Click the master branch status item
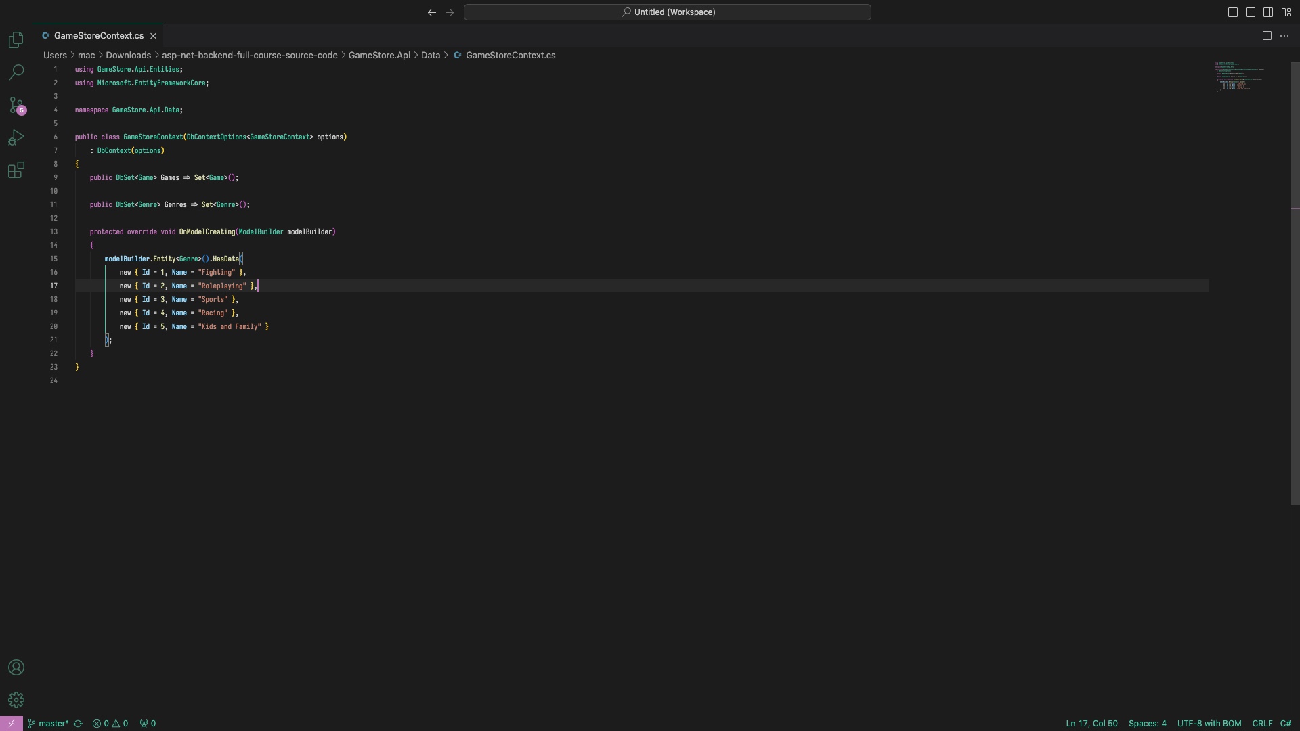 tap(49, 724)
